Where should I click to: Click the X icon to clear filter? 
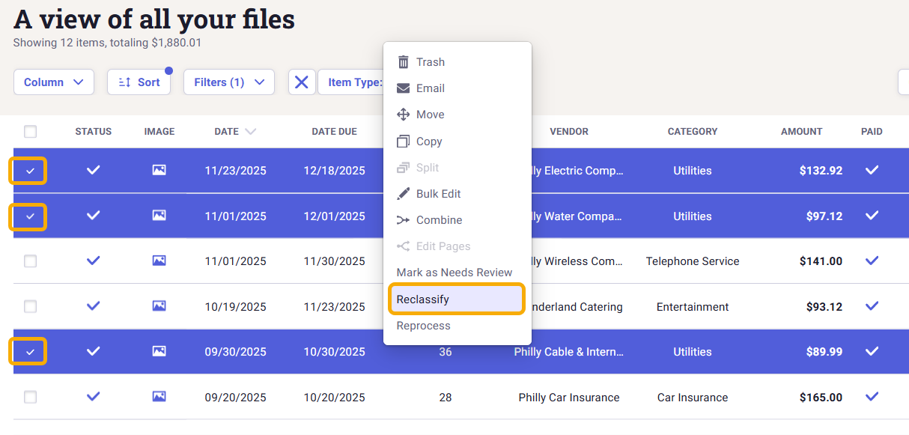click(x=302, y=82)
